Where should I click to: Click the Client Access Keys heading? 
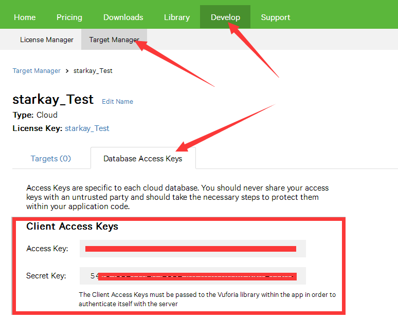[72, 226]
